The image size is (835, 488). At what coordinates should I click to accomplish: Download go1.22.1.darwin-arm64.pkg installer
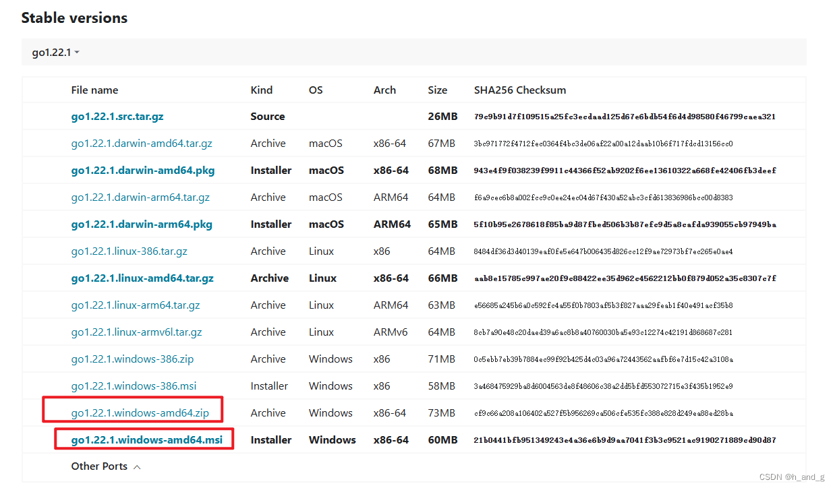(x=142, y=224)
